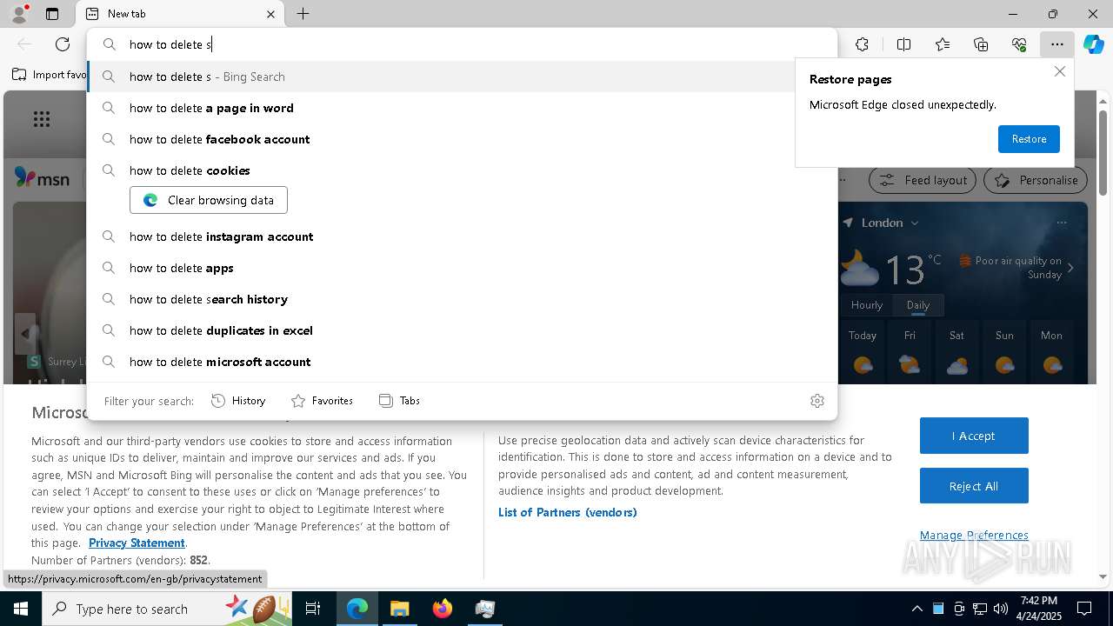
Task: Select suggestion 'how to delete instagram account'
Action: 462,236
